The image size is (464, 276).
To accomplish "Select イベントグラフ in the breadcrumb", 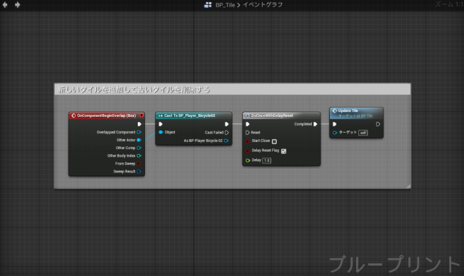I will 263,5.
